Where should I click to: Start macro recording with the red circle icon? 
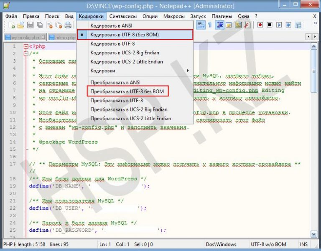tap(260, 25)
